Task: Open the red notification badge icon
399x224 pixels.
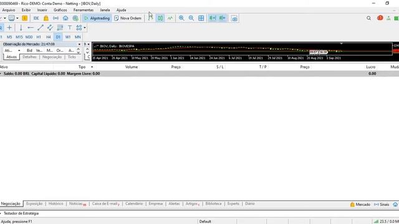Action: [x=380, y=18]
